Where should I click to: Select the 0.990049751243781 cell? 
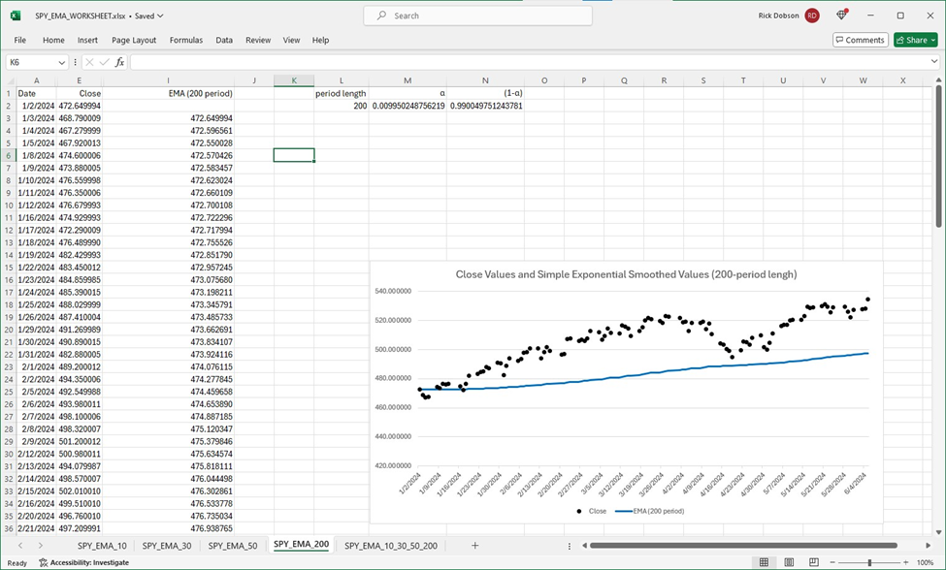click(x=486, y=106)
